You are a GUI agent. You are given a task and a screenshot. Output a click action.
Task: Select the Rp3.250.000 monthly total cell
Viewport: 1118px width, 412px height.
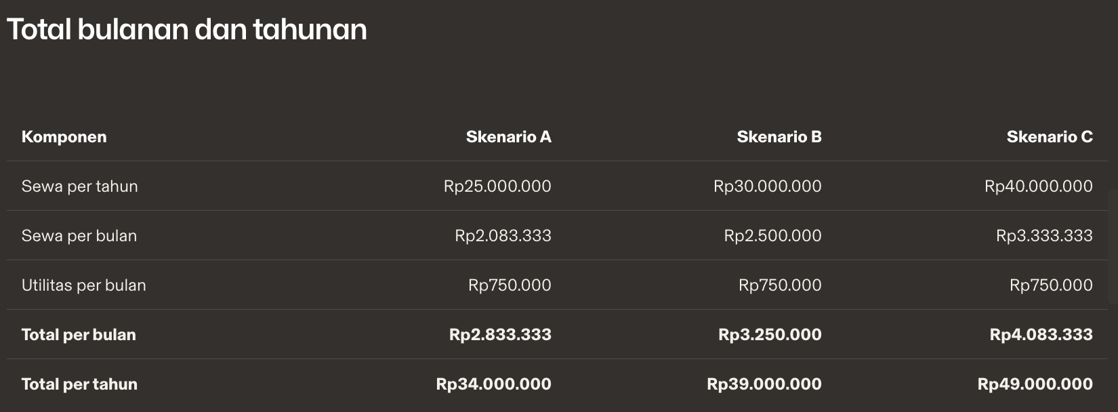[x=770, y=335]
